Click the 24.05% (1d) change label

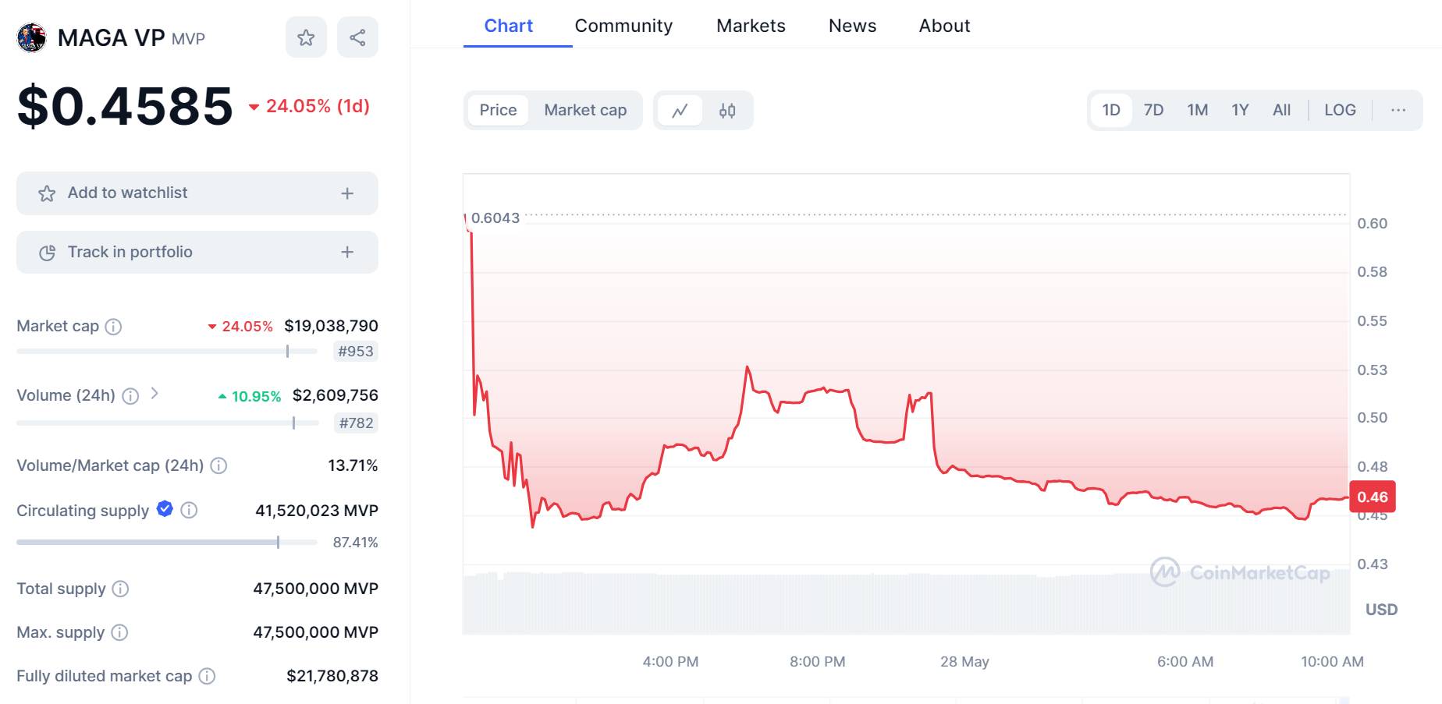309,106
